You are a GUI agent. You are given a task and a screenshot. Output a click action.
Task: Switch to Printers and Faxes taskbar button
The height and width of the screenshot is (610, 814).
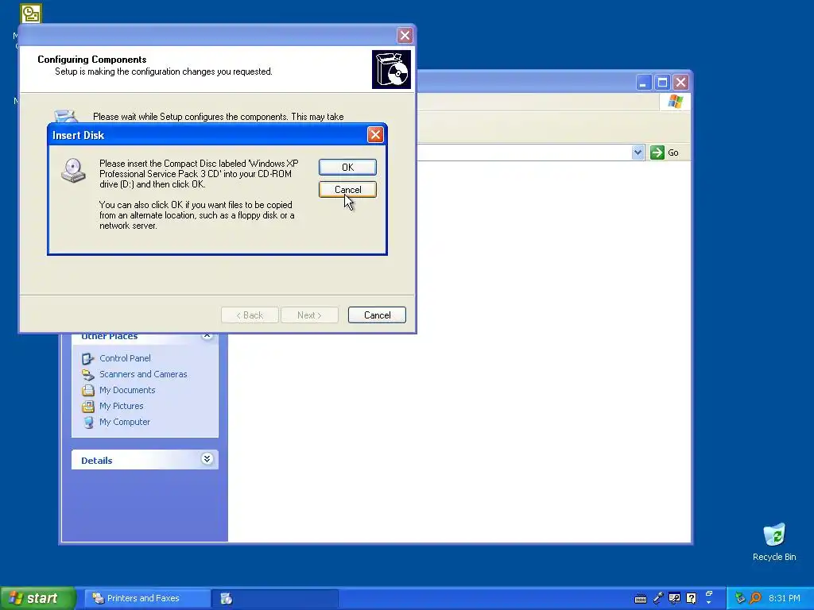147,599
